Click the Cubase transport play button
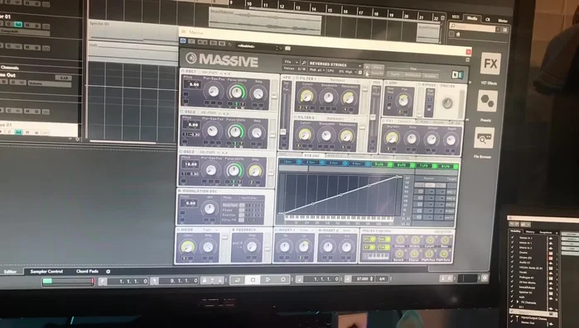The height and width of the screenshot is (328, 579). (x=268, y=280)
